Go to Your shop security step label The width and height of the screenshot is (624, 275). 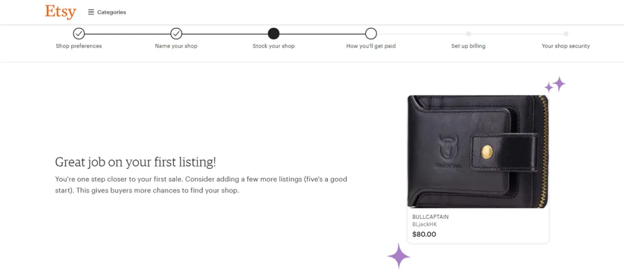tap(566, 46)
